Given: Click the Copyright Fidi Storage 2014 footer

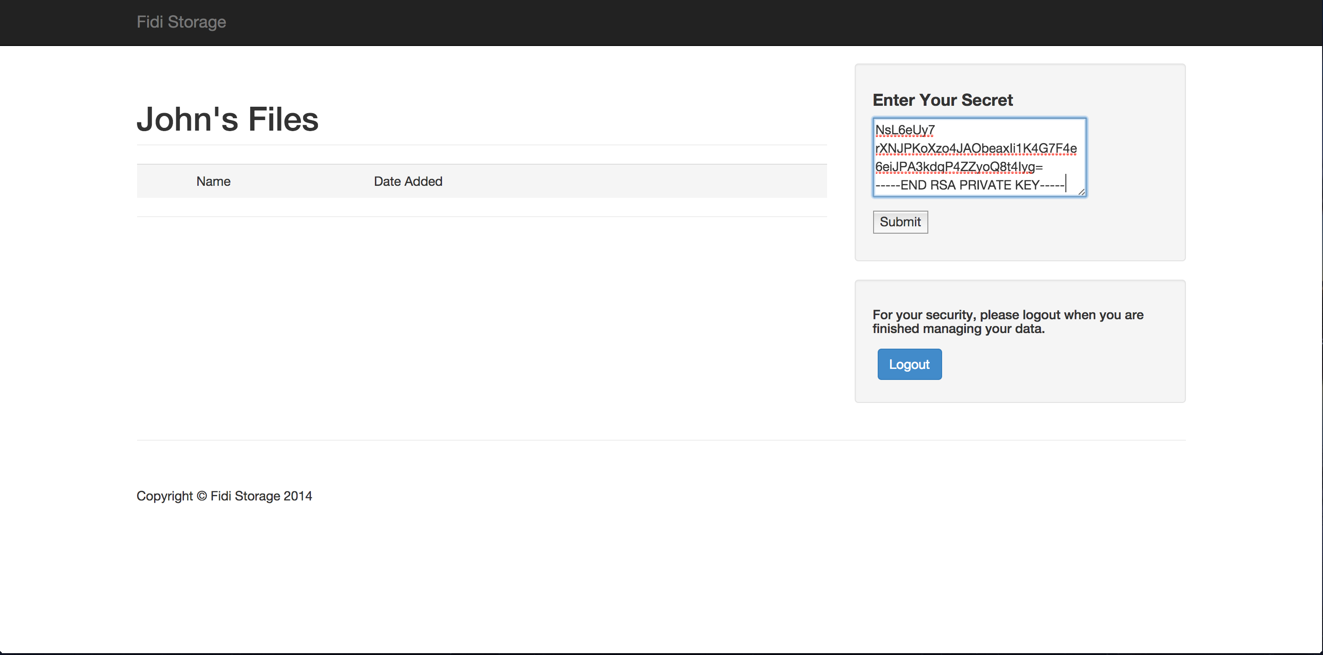Looking at the screenshot, I should pyautogui.click(x=224, y=496).
